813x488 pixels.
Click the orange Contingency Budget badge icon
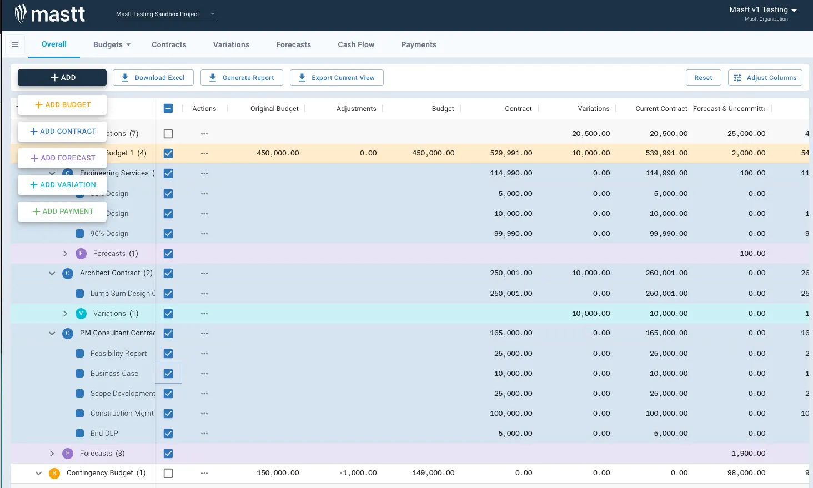click(x=54, y=474)
